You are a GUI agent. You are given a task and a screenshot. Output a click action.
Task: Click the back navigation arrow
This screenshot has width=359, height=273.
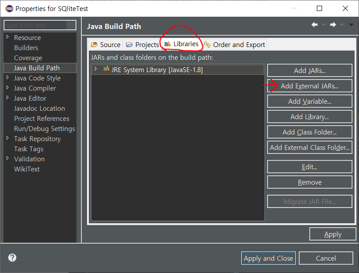click(315, 25)
